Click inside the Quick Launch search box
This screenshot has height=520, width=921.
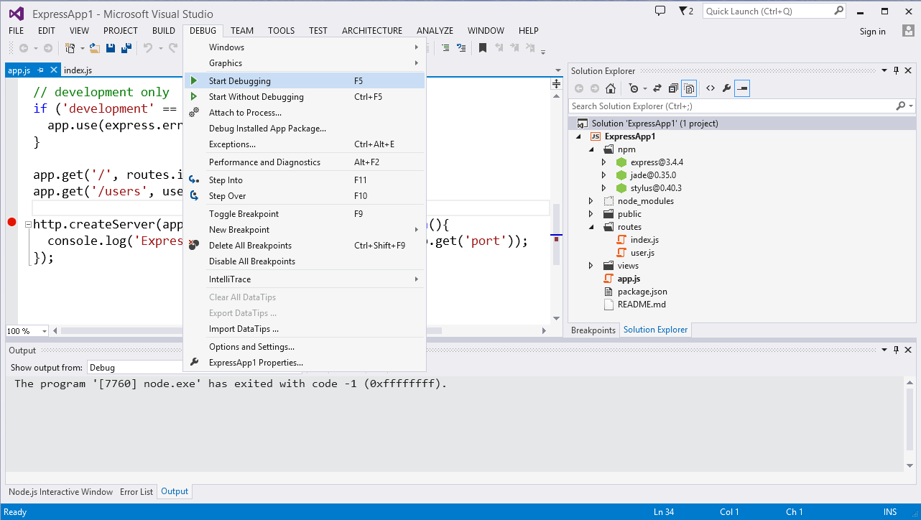pos(769,11)
